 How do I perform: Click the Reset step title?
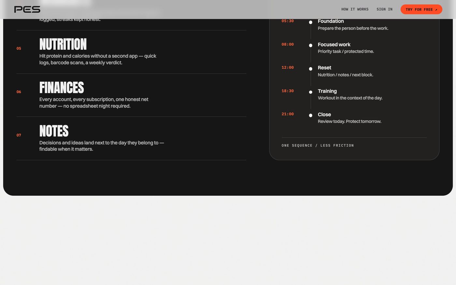pyautogui.click(x=324, y=68)
